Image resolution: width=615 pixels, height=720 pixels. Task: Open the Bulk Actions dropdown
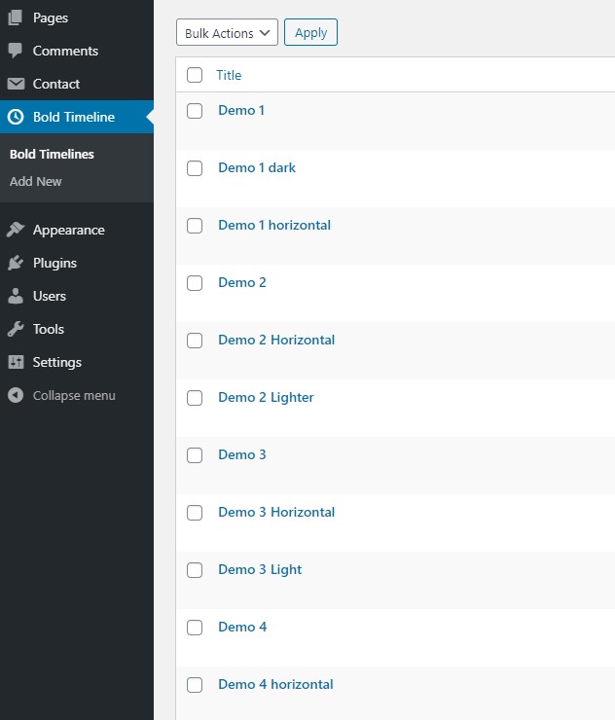click(227, 32)
